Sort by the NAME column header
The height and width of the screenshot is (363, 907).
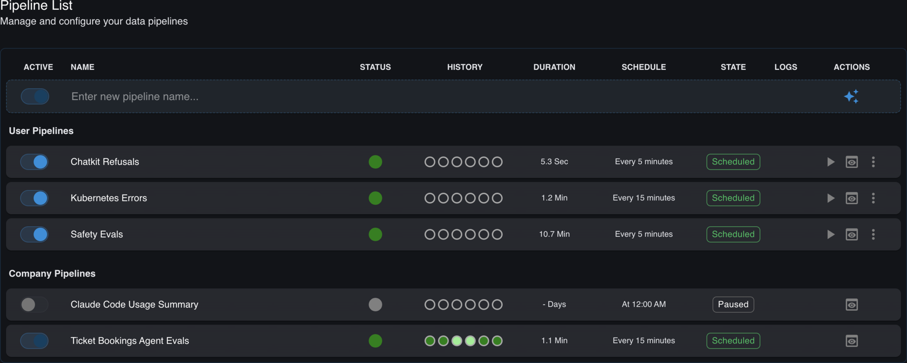(x=83, y=67)
